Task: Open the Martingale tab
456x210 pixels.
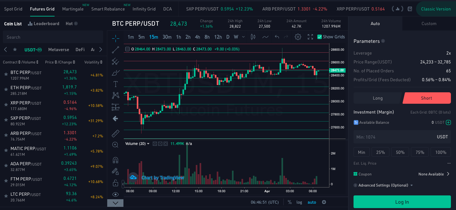Action: tap(73, 9)
